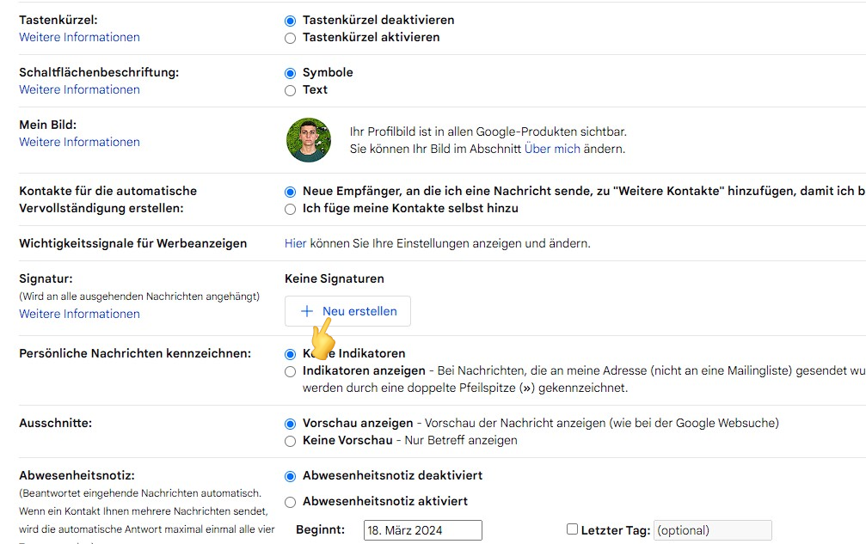866x544 pixels.
Task: Click "Hier" to view Werbeanzeigen settings
Action: (296, 243)
